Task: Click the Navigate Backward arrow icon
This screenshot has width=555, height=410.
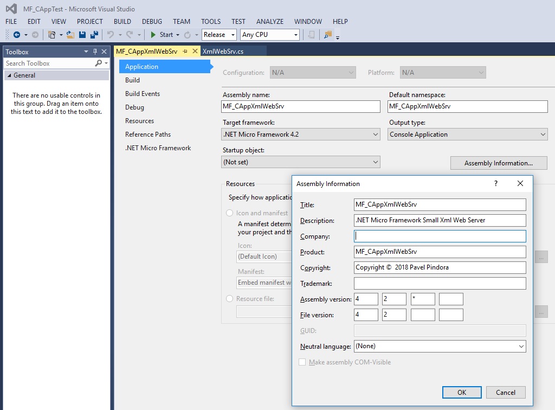Action: coord(17,35)
